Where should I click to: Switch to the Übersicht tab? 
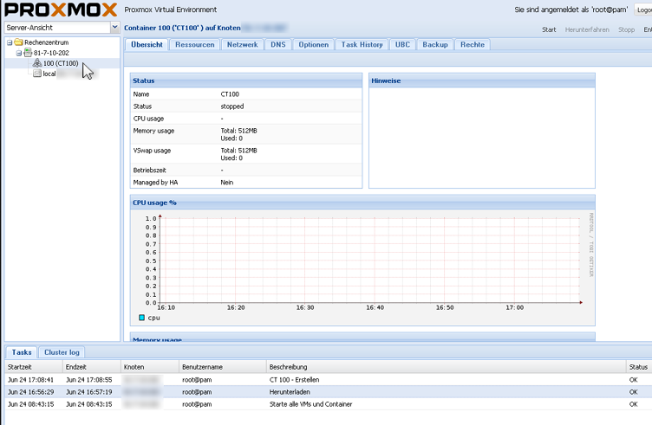147,44
